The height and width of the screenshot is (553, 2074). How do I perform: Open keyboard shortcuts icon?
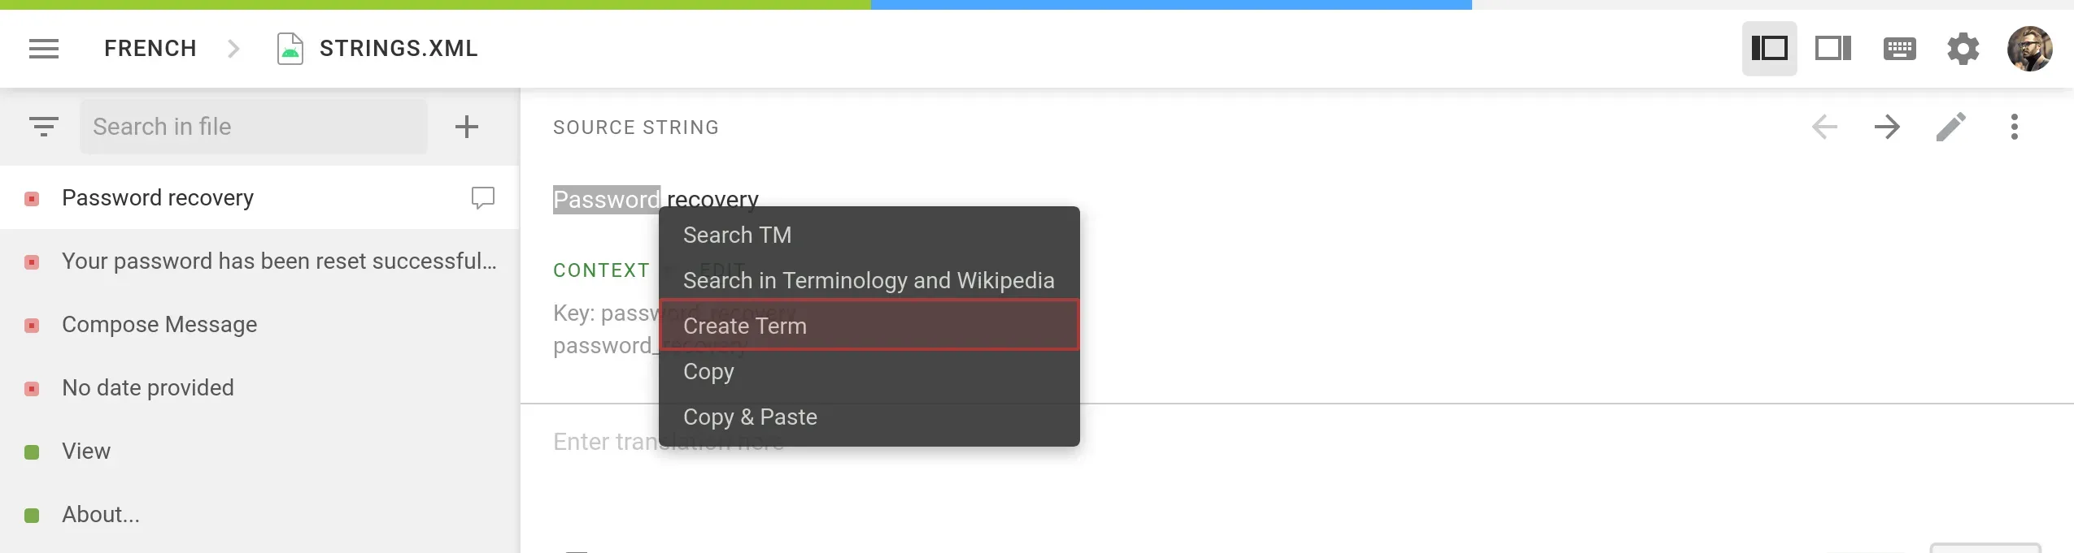coord(1899,49)
